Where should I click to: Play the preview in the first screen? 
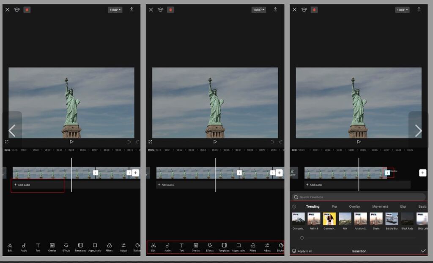pos(71,142)
